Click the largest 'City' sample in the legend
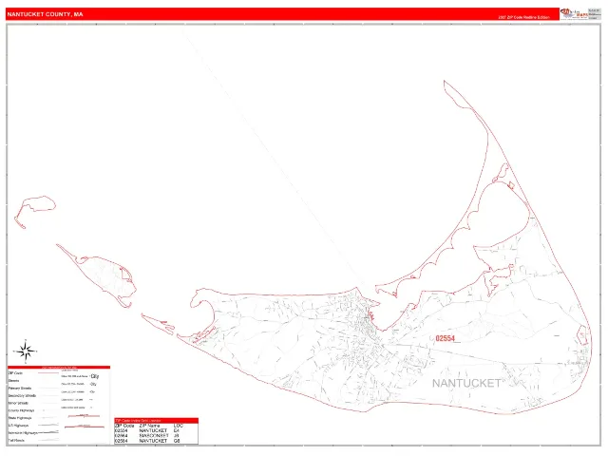 pyautogui.click(x=95, y=376)
